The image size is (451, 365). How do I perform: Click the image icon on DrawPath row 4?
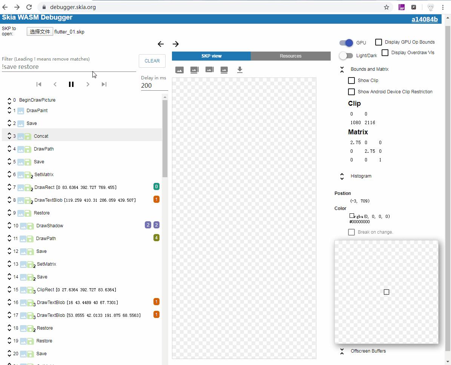21,149
